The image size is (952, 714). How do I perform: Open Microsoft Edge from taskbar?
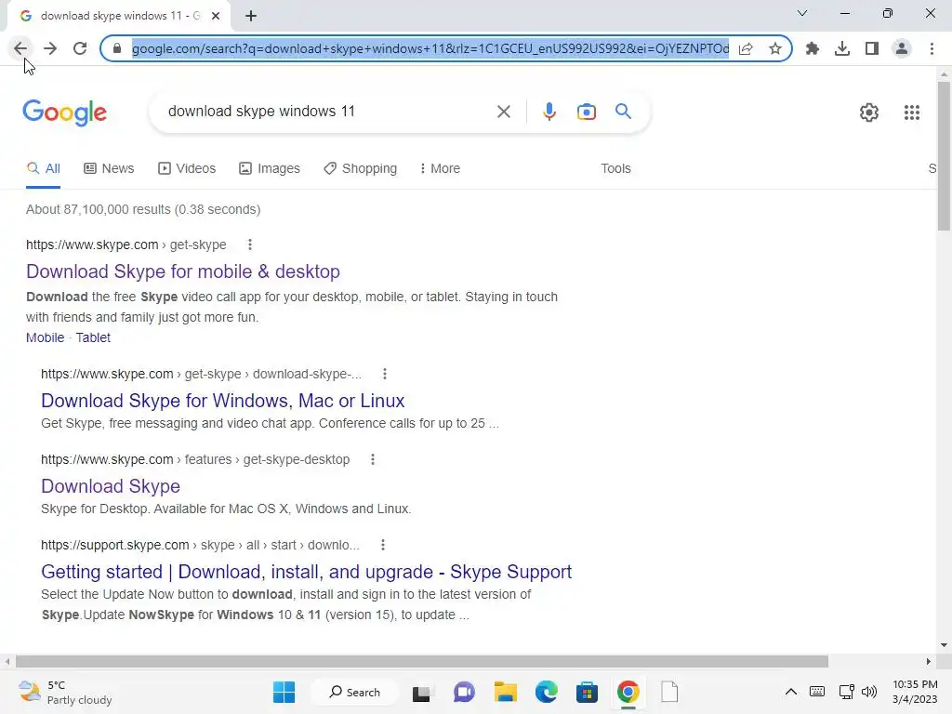(x=546, y=692)
